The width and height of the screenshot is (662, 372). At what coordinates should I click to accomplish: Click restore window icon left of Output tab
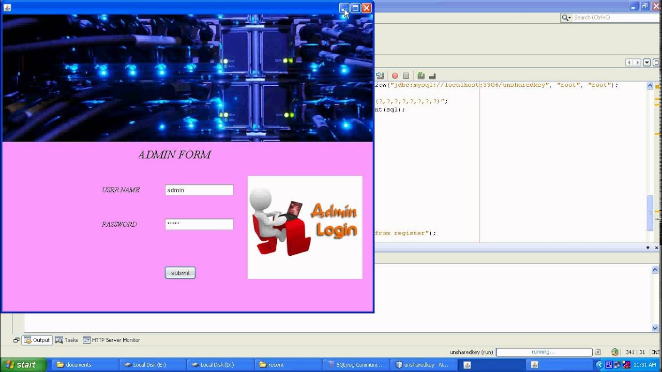pyautogui.click(x=17, y=340)
